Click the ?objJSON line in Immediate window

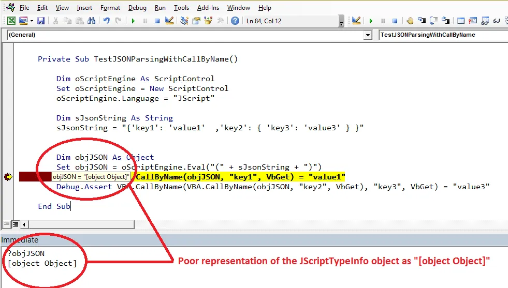(26, 253)
